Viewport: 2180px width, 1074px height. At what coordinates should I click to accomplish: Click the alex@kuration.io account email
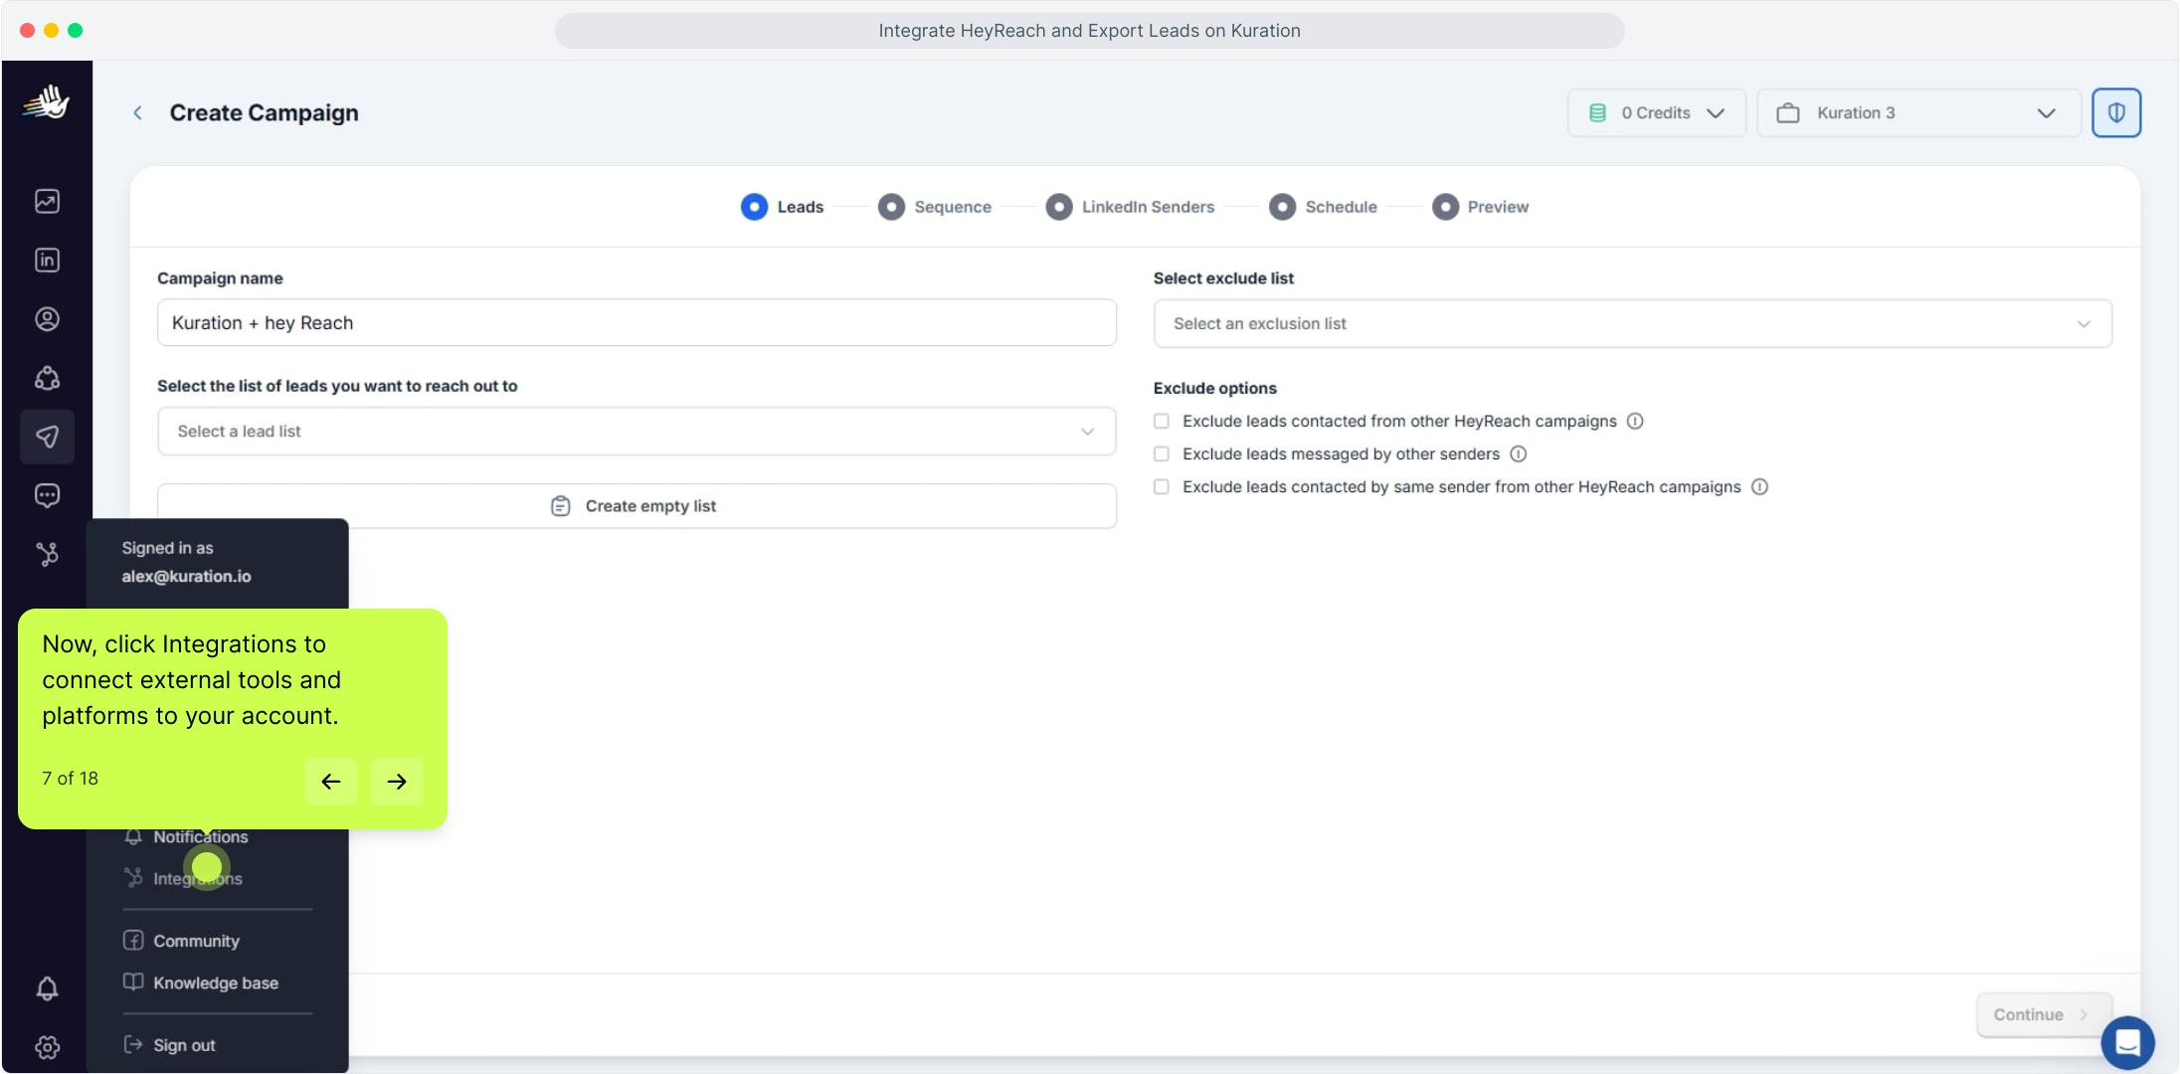[186, 577]
